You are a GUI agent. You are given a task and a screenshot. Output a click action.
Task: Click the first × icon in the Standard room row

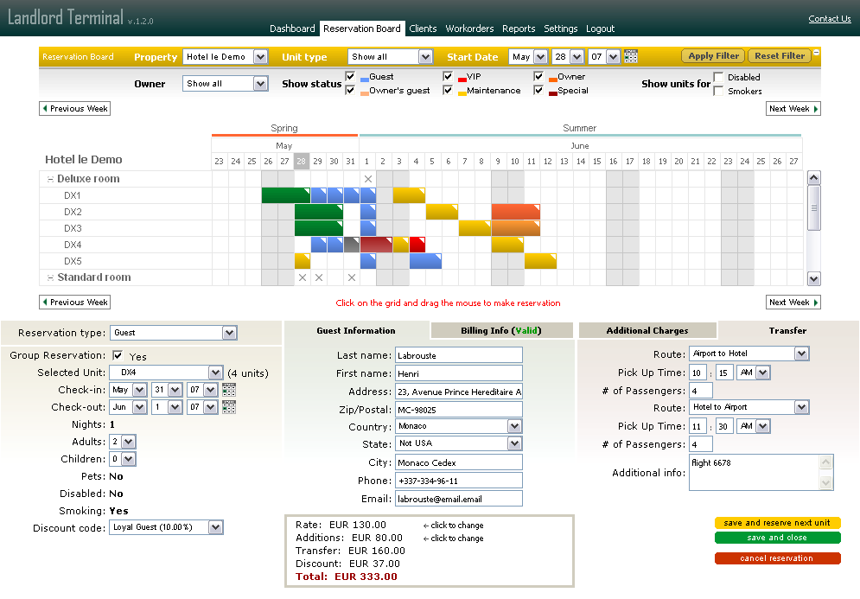[303, 279]
